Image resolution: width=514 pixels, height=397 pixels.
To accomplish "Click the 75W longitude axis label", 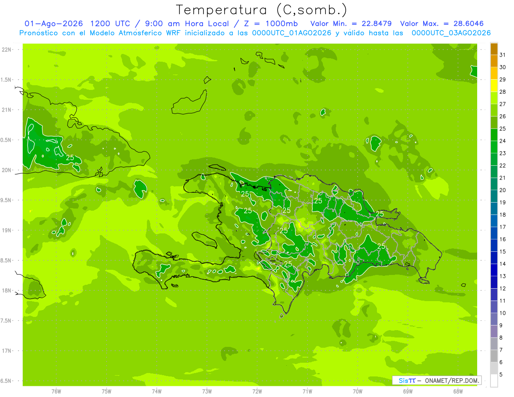I will [107, 391].
